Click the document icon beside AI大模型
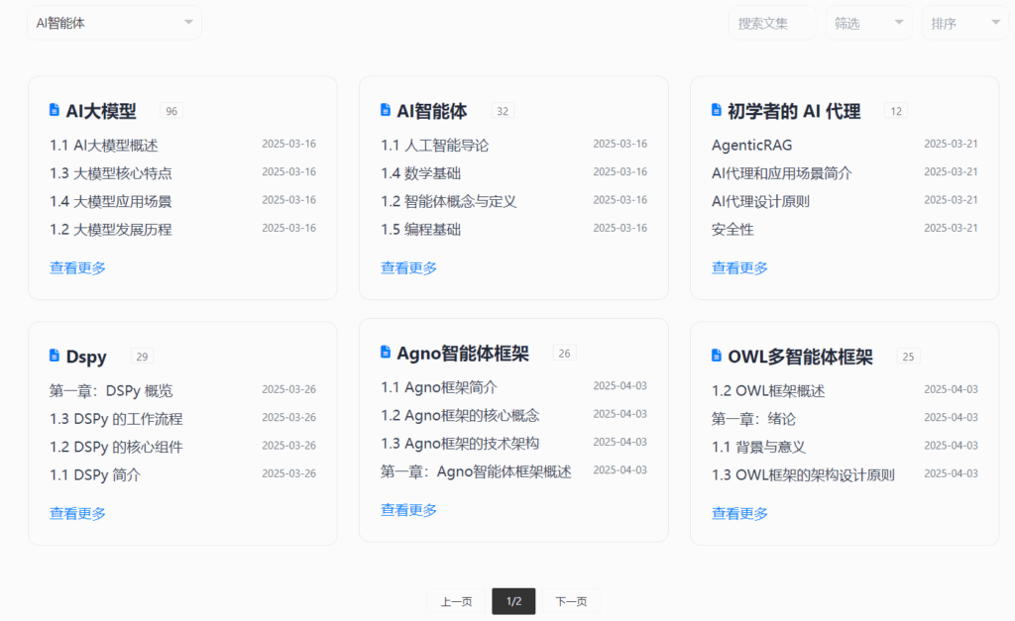 click(x=55, y=110)
